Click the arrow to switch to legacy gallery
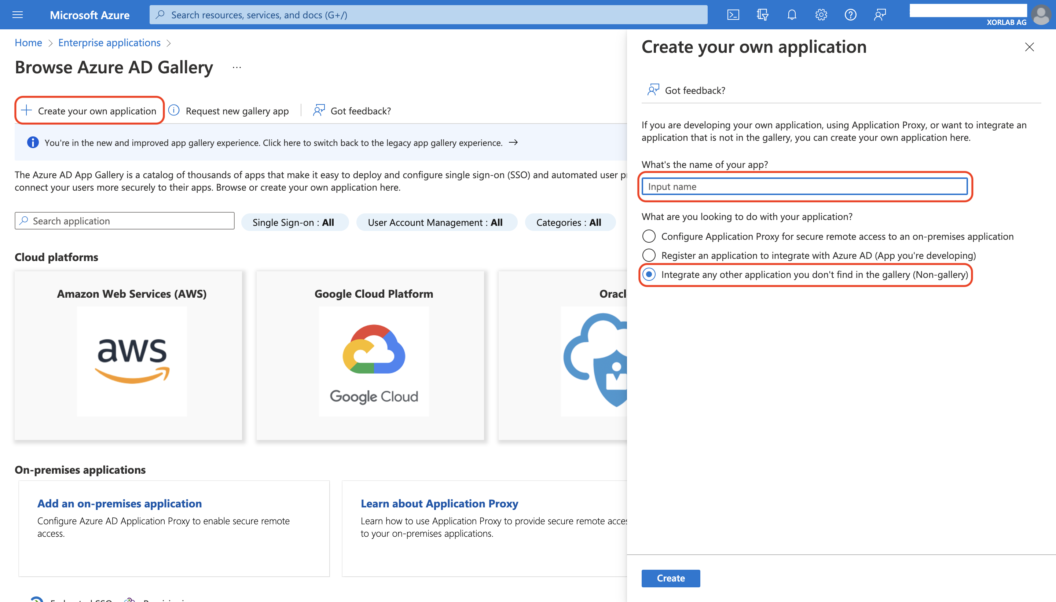Image resolution: width=1056 pixels, height=602 pixels. 513,142
